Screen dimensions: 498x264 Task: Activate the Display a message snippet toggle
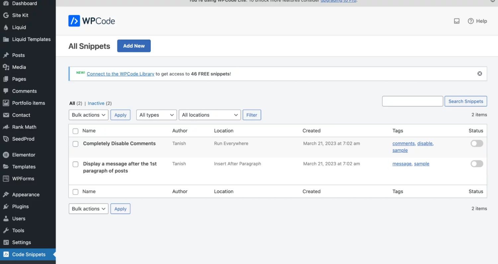(477, 164)
